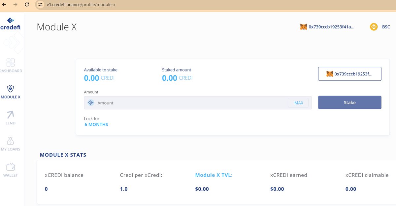
Task: Go to the MY LOANS menu label
Action: click(11, 149)
